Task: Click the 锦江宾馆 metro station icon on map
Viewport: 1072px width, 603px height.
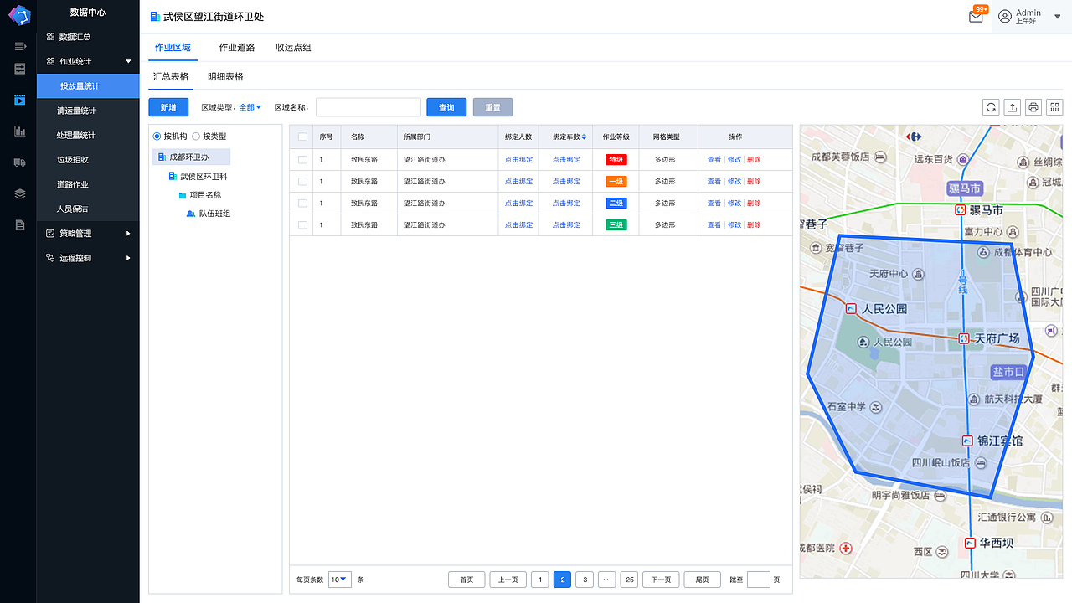Action: [967, 441]
